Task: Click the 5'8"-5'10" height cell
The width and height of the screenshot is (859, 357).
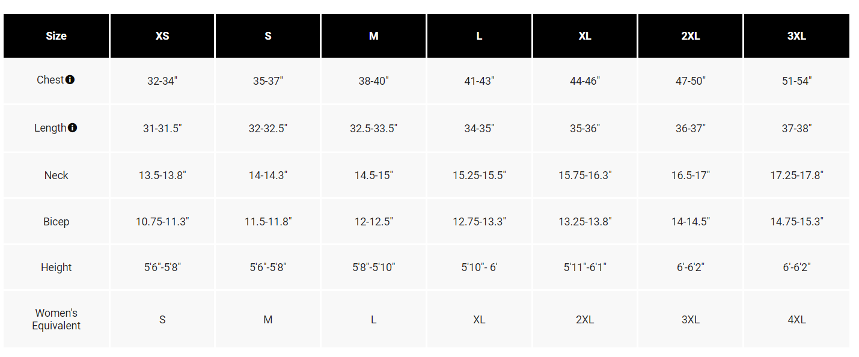Action: pyautogui.click(x=373, y=267)
